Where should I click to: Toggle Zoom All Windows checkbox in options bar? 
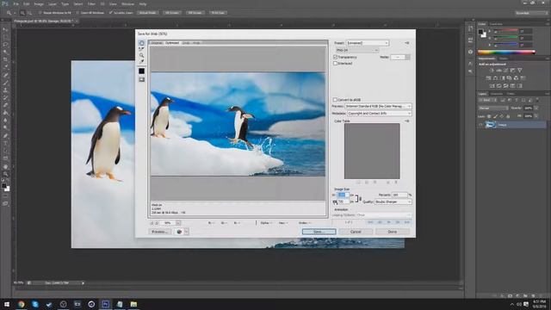click(x=78, y=13)
